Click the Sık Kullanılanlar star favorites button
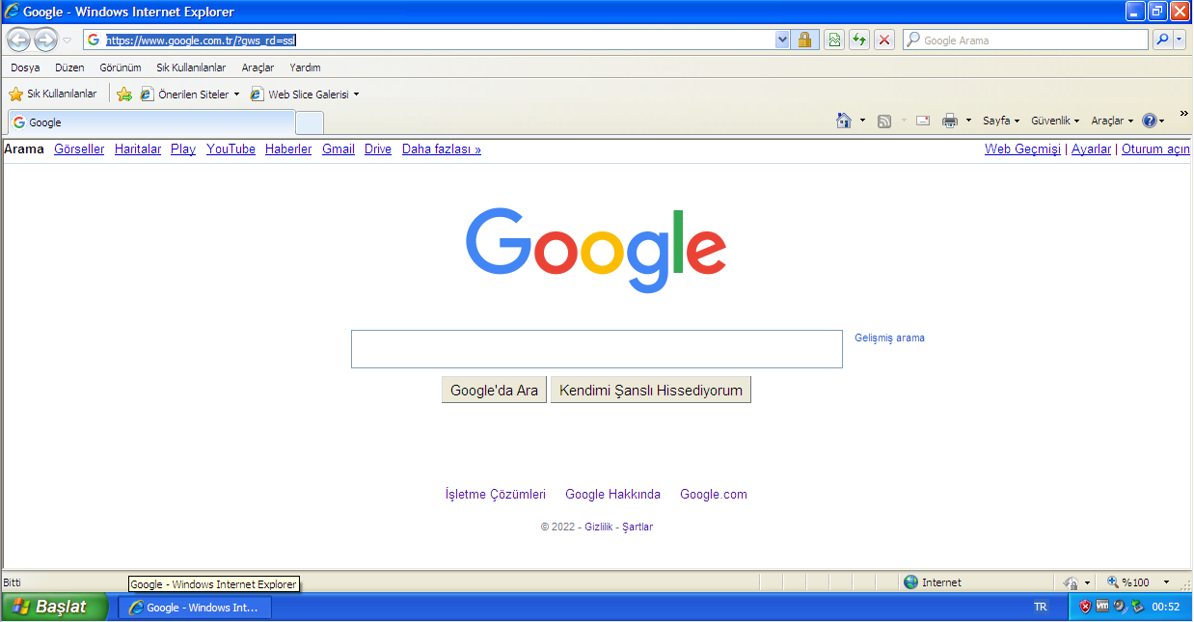Screen dimensions: 1194x622 tap(53, 94)
